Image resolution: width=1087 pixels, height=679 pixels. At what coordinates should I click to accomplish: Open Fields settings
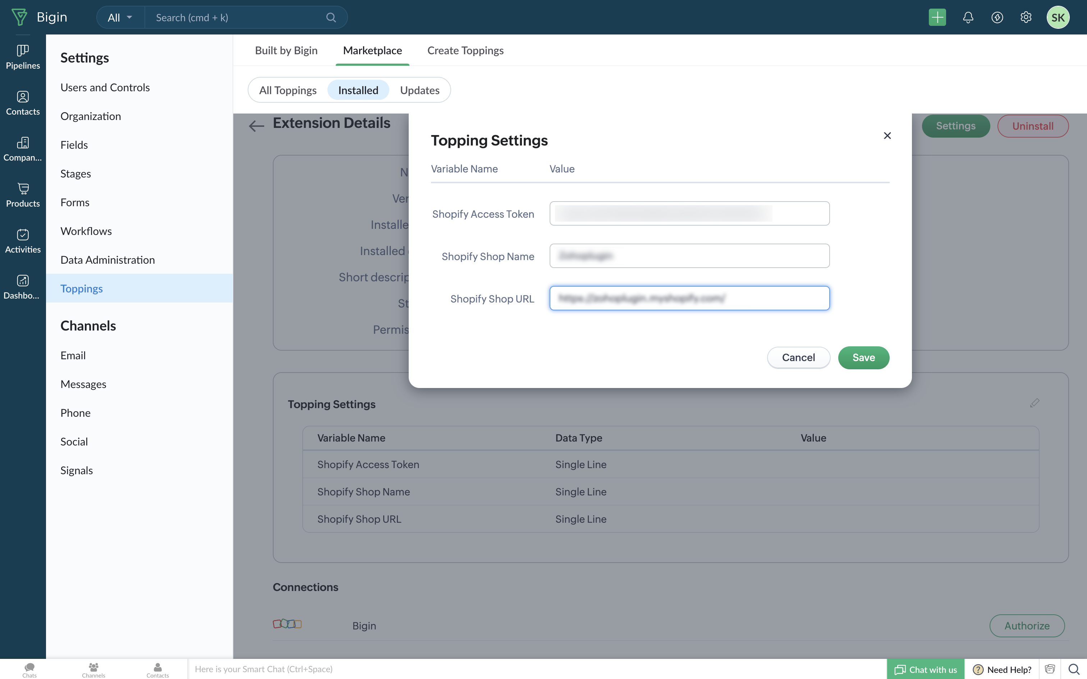click(139, 144)
